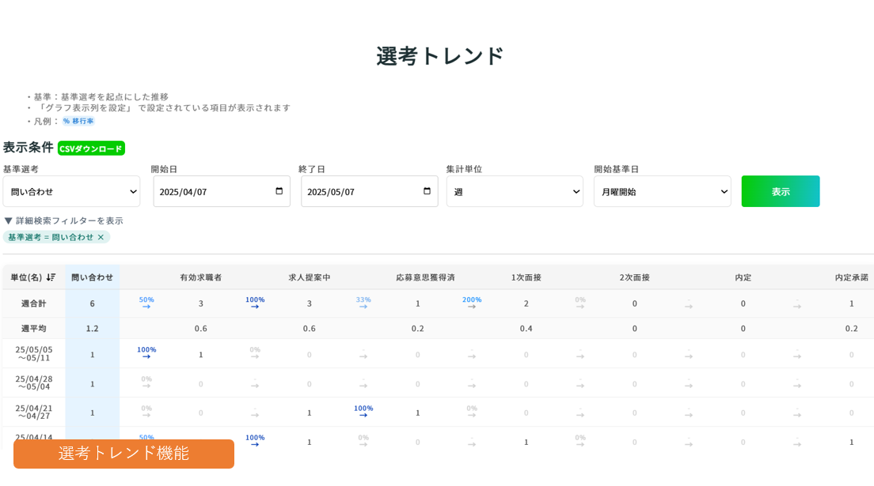Image resolution: width=874 pixels, height=486 pixels.
Task: Remove the 基準選考 = 問い合わせ filter tag
Action: pyautogui.click(x=101, y=237)
